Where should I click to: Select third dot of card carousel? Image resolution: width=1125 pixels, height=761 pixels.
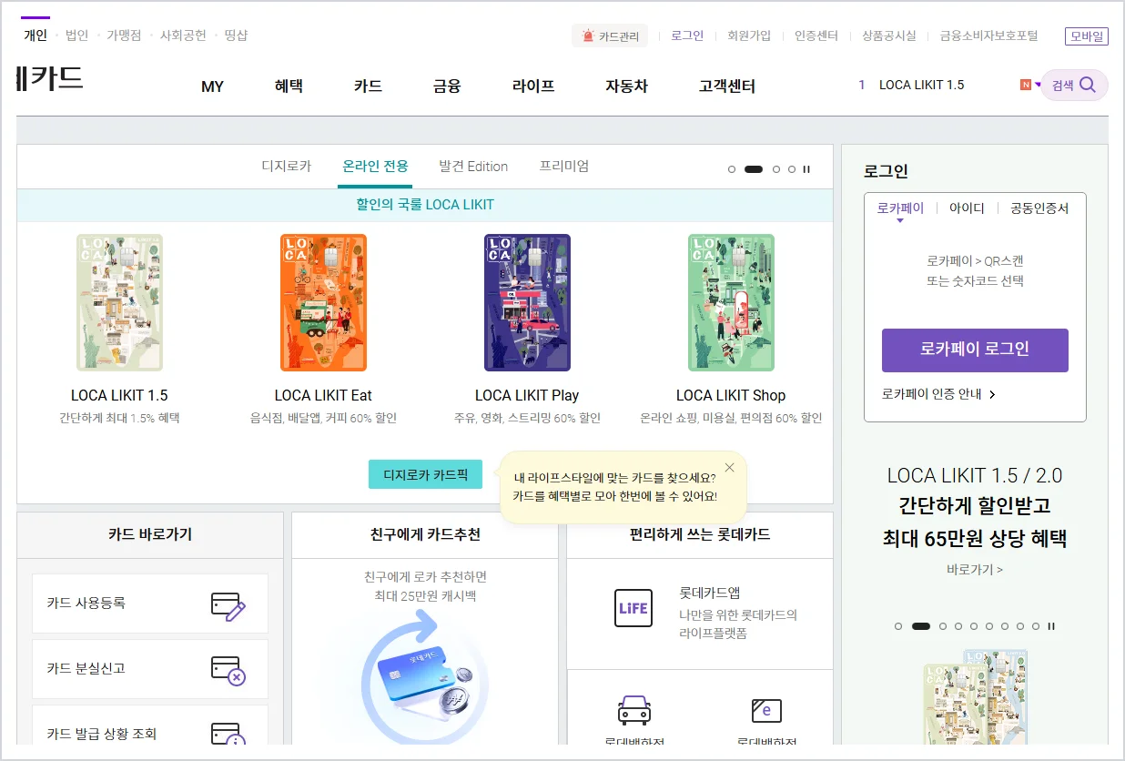(x=776, y=169)
